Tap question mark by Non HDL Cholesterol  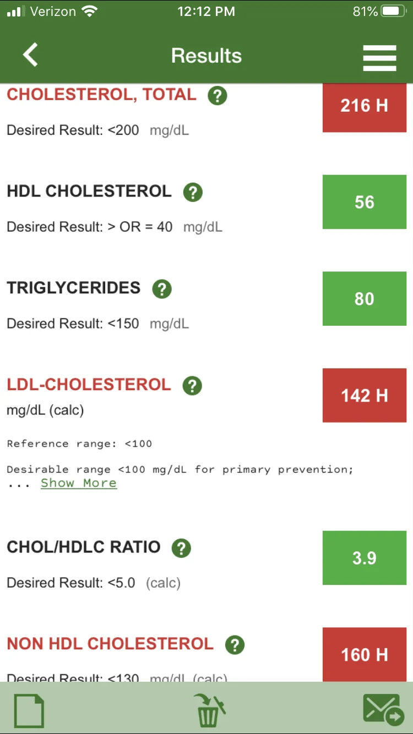tap(235, 645)
